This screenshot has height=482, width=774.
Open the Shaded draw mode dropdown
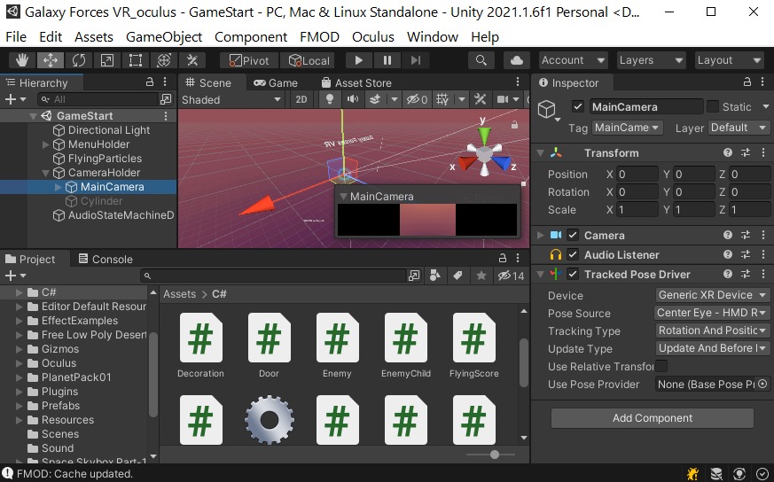pos(231,99)
